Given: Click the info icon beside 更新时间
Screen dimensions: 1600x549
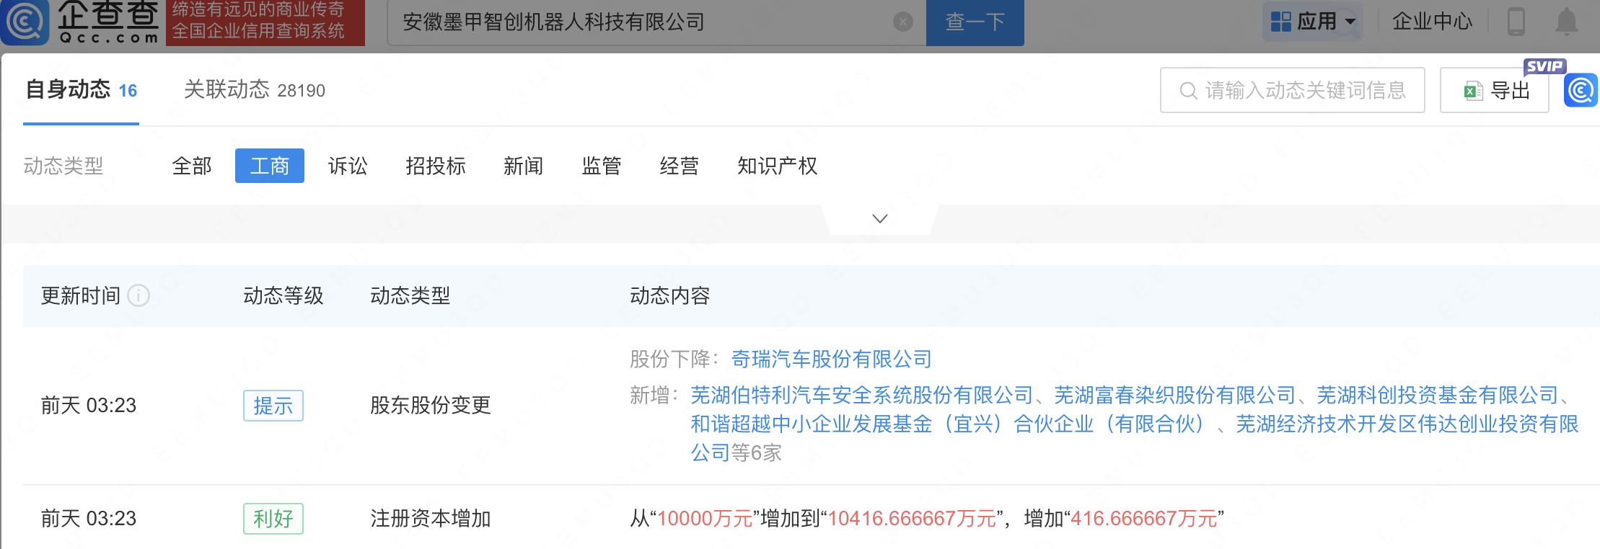Looking at the screenshot, I should (x=139, y=295).
